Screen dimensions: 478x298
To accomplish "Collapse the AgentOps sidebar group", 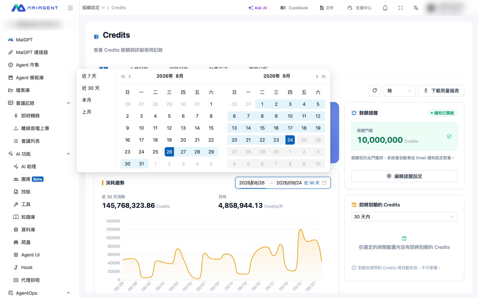I will click(x=68, y=293).
